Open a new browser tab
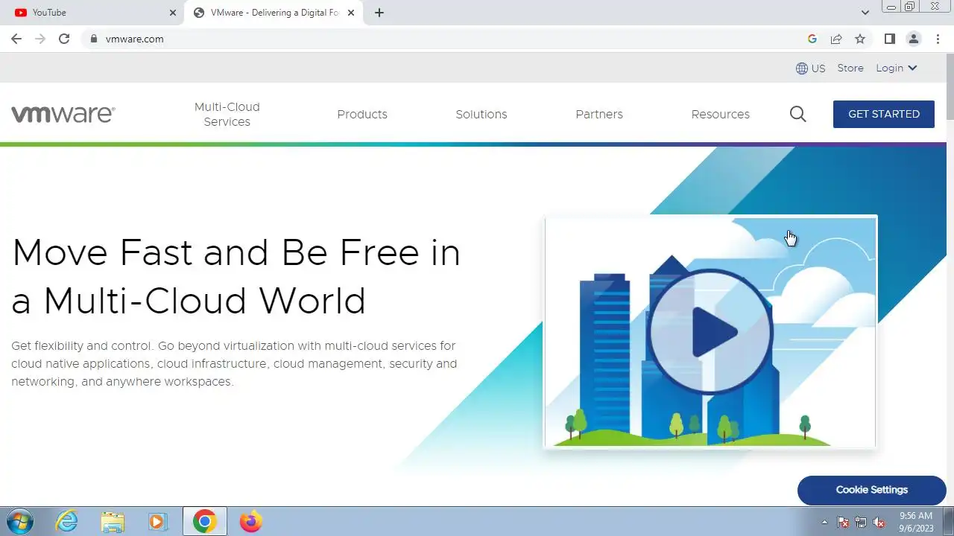The height and width of the screenshot is (536, 954). pyautogui.click(x=379, y=13)
